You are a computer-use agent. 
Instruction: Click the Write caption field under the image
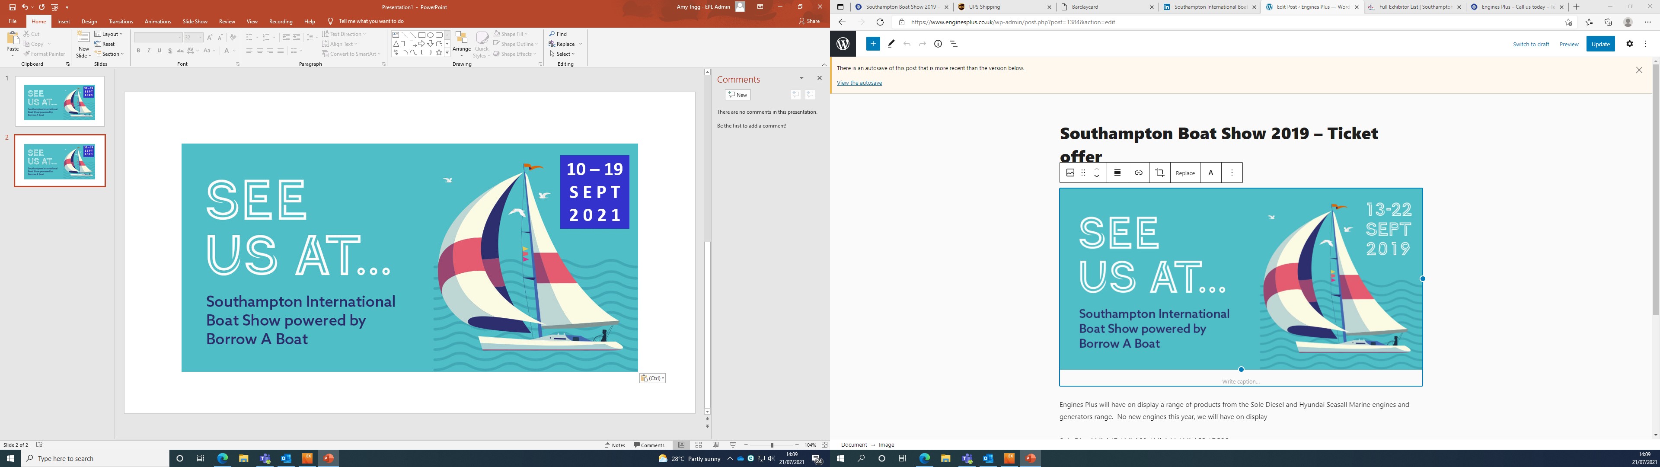(1241, 381)
